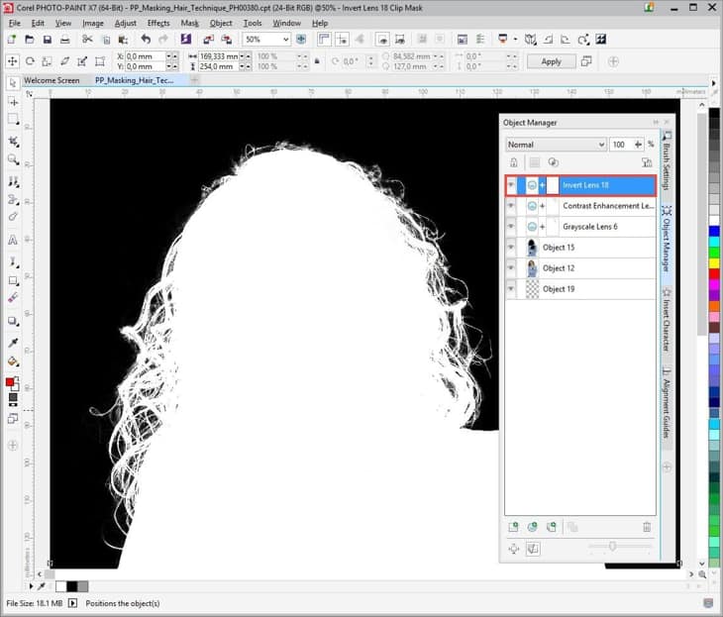Open the 50% zoom level dropdown

285,40
